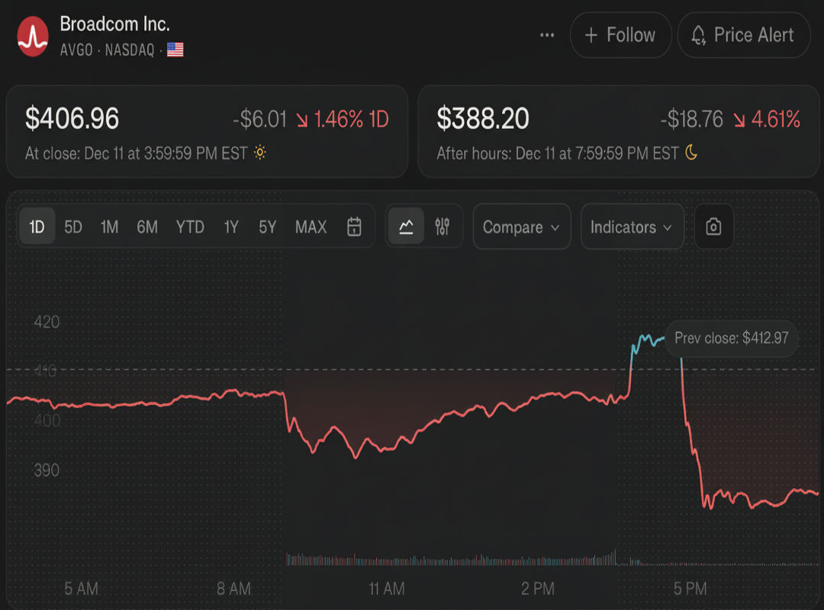
Task: Switch to candlestick chart settings icon
Action: tap(443, 226)
